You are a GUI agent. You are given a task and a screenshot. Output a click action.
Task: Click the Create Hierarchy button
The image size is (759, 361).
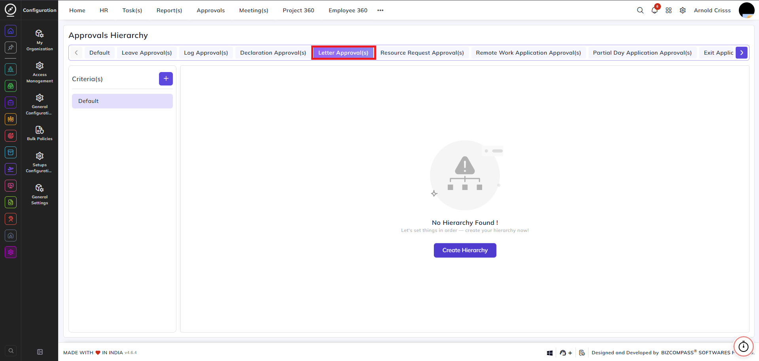coord(465,250)
